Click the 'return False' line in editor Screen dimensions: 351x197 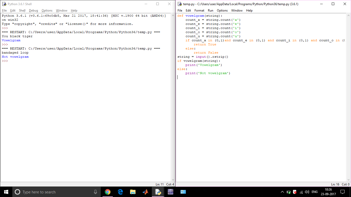click(206, 53)
